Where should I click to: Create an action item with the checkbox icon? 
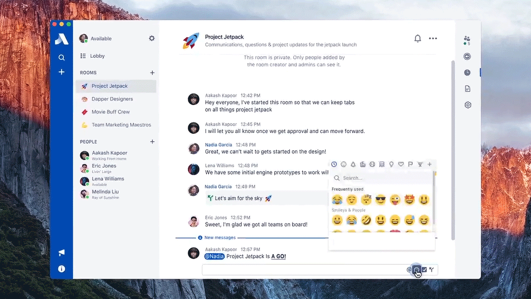[x=424, y=270]
